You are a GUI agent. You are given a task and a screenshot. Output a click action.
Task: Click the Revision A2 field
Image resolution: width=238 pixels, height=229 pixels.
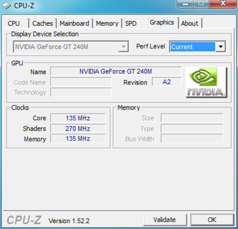[167, 82]
